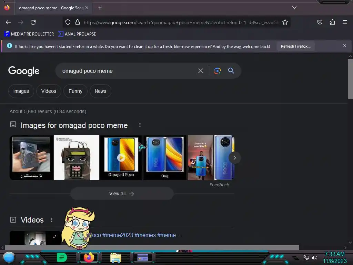Viewport: 353px width, 265px height.
Task: Open the Omagad Poco image thumbnail
Action: pyautogui.click(x=121, y=157)
